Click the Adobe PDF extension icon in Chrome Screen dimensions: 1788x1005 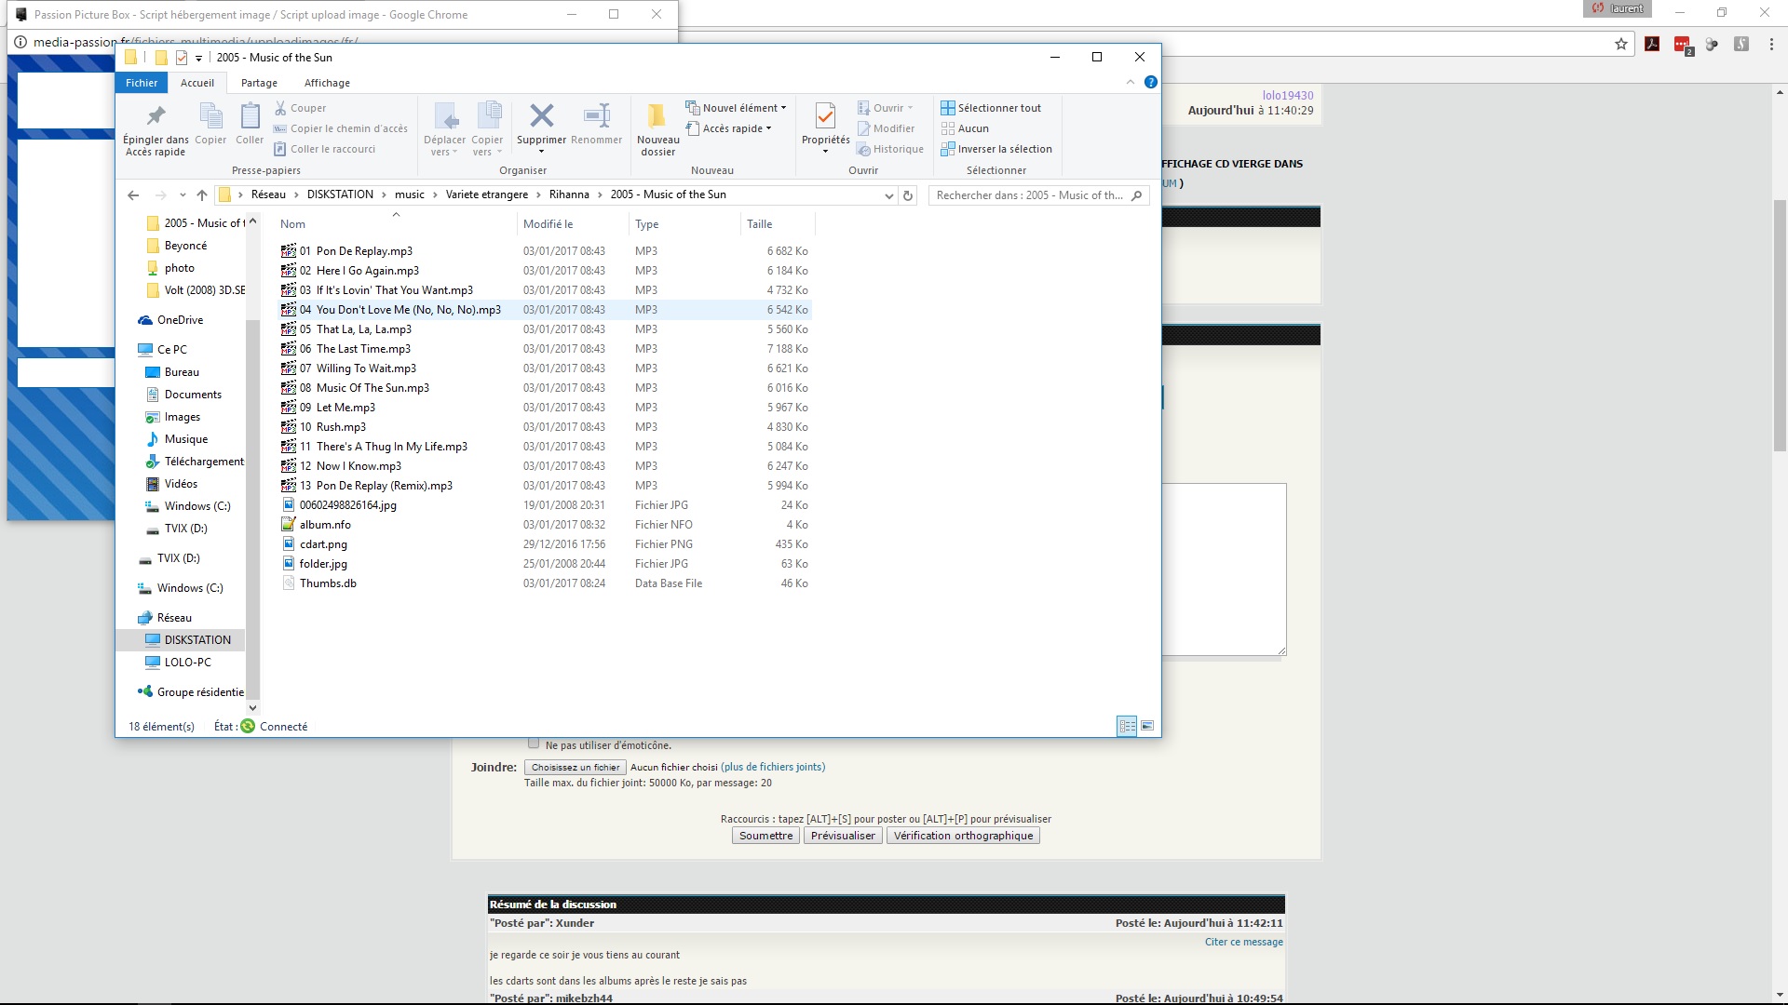(1652, 44)
